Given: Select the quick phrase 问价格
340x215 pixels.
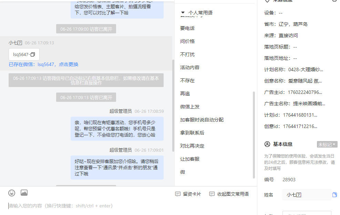Looking at the screenshot, I should coord(187,41).
